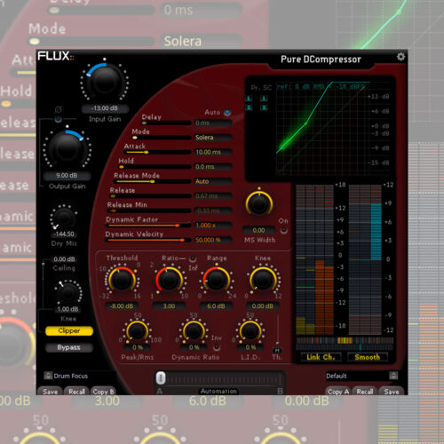This screenshot has width=444, height=444.
Task: Click the Copy A button
Action: tap(338, 392)
